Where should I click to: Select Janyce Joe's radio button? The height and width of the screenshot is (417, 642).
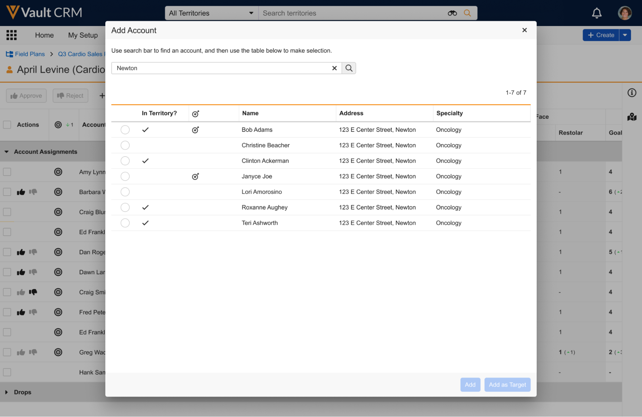(125, 176)
